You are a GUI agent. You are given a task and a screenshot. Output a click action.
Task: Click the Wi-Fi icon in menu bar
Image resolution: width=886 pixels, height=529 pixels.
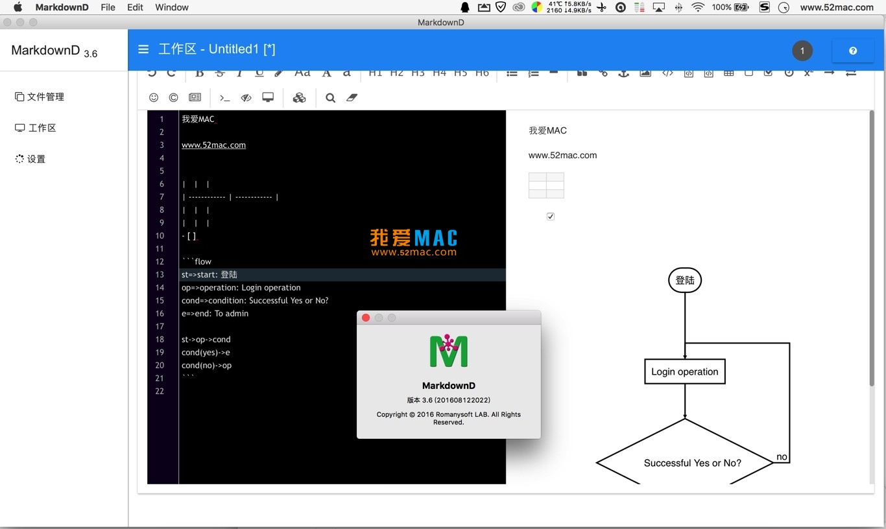coord(698,7)
